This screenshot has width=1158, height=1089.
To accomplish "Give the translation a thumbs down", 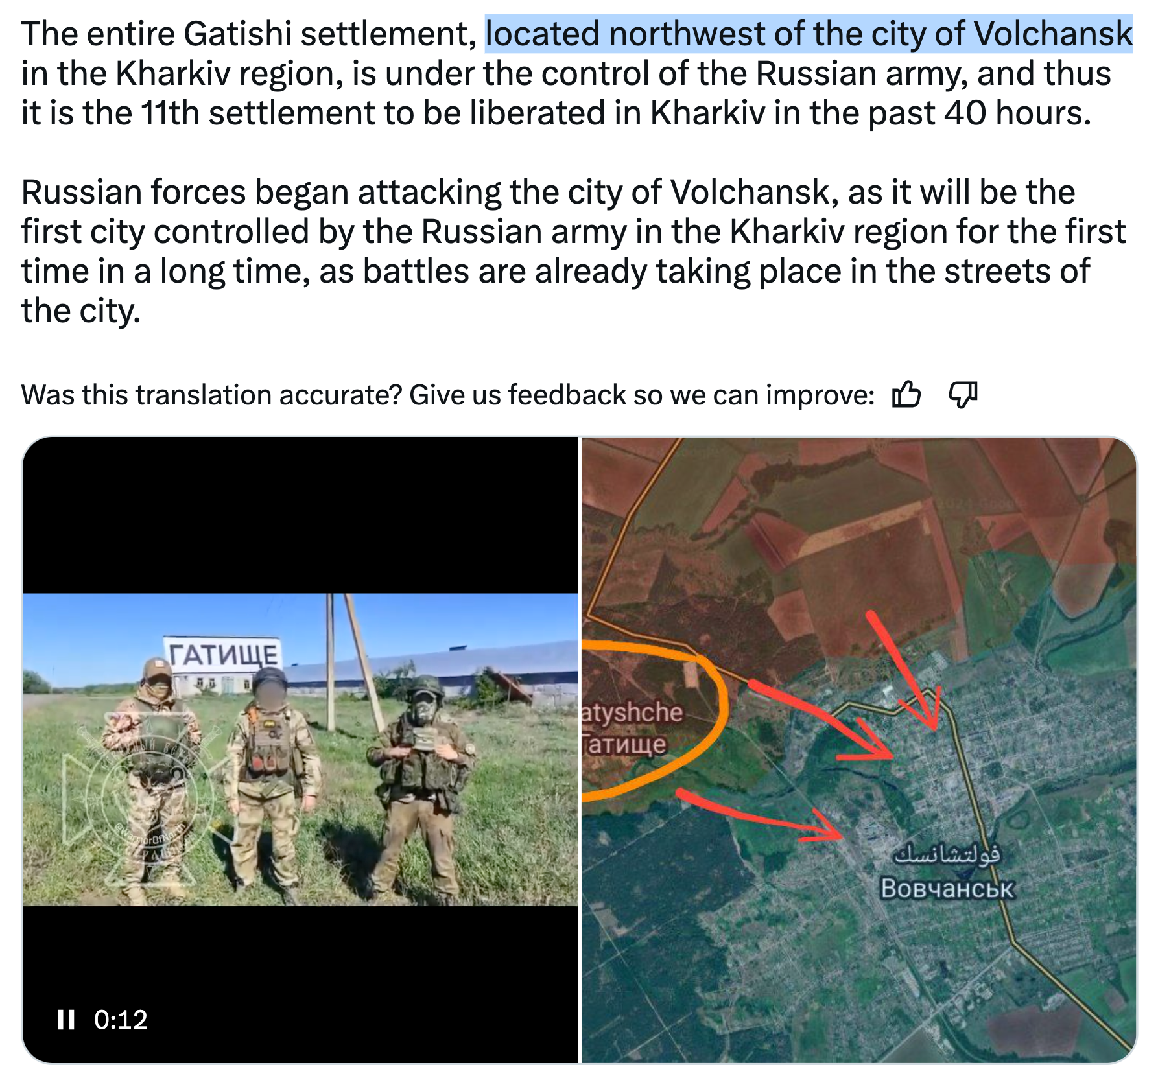I will pyautogui.click(x=963, y=394).
